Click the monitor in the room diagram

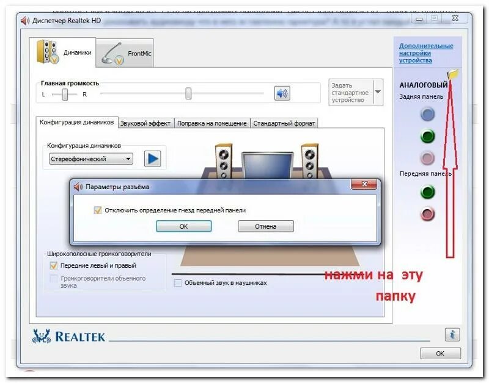click(x=268, y=165)
